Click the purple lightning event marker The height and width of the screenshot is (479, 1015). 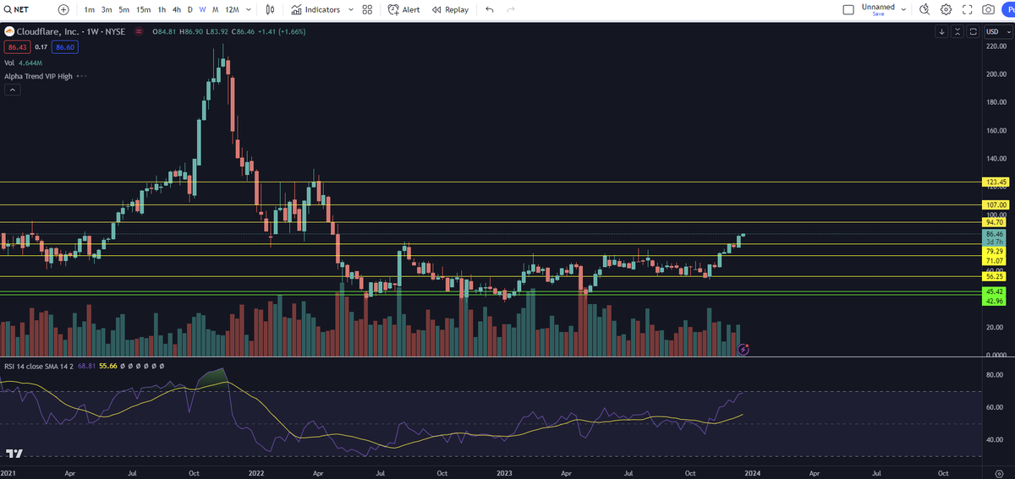[x=743, y=348]
